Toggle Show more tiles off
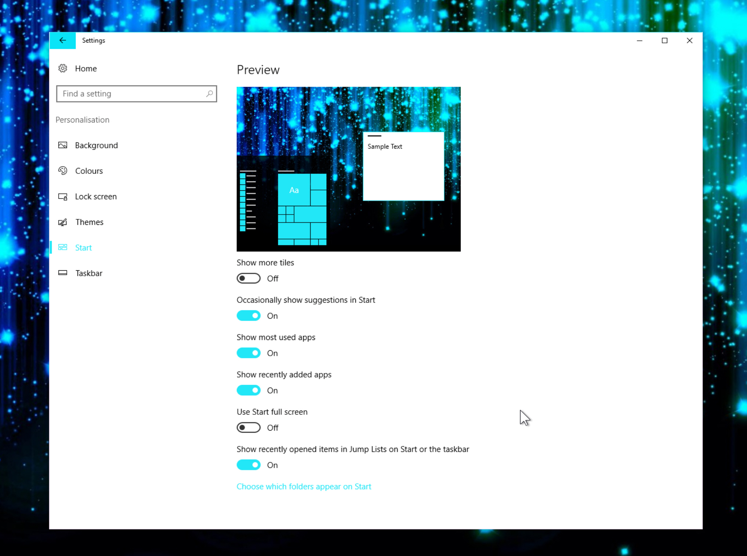Screen dimensions: 747x556 pyautogui.click(x=249, y=278)
